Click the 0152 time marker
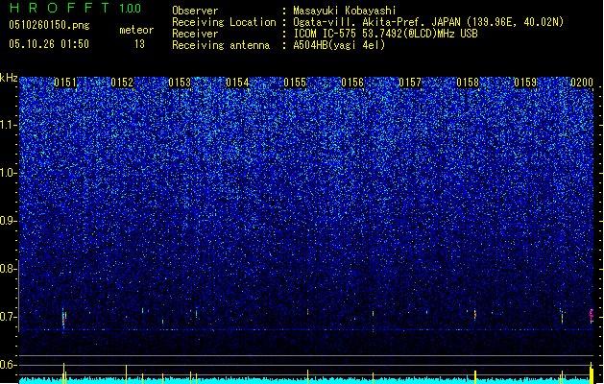The height and width of the screenshot is (384, 604). 122,83
